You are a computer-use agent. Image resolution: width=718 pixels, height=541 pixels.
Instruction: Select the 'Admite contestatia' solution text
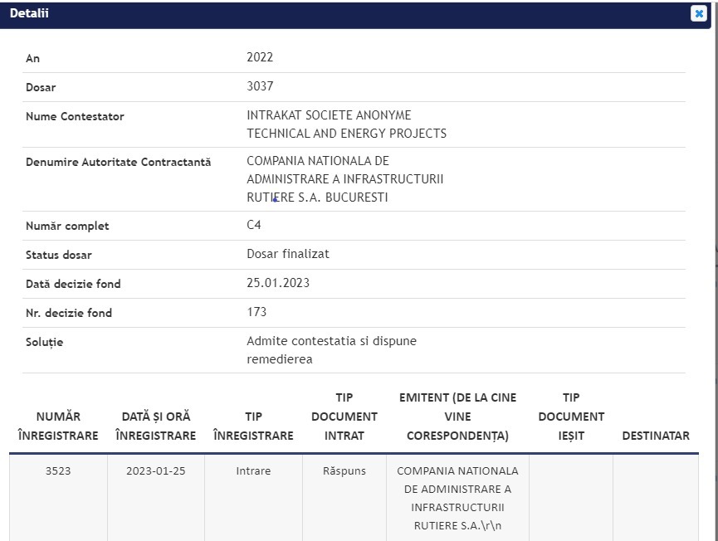[x=331, y=350]
